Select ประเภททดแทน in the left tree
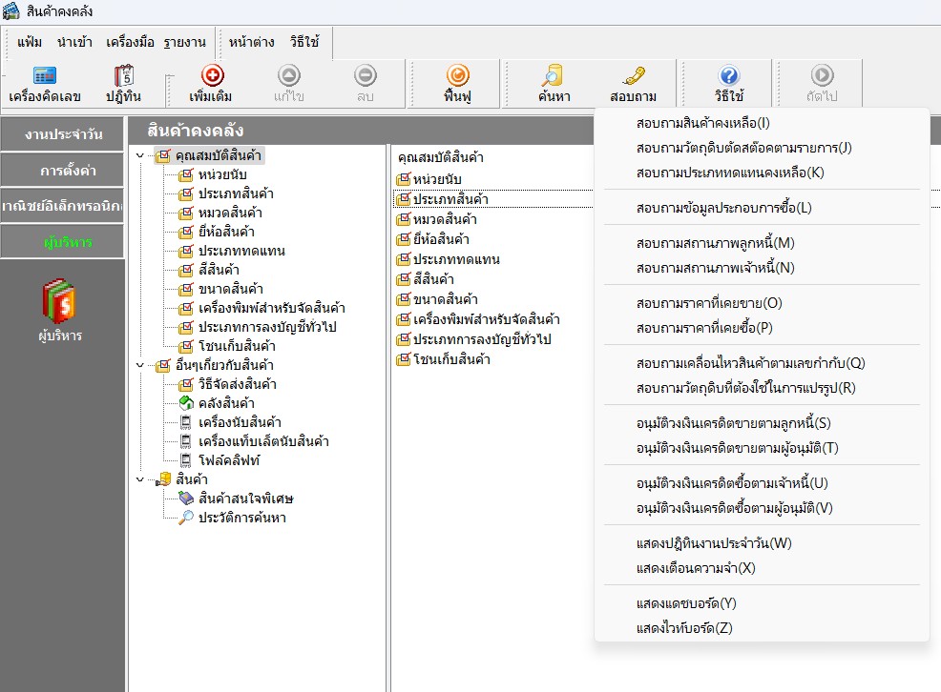The image size is (941, 692). point(241,251)
